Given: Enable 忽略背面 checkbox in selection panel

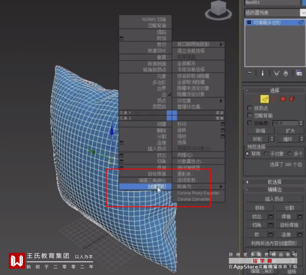Looking at the screenshot, I should 250,115.
